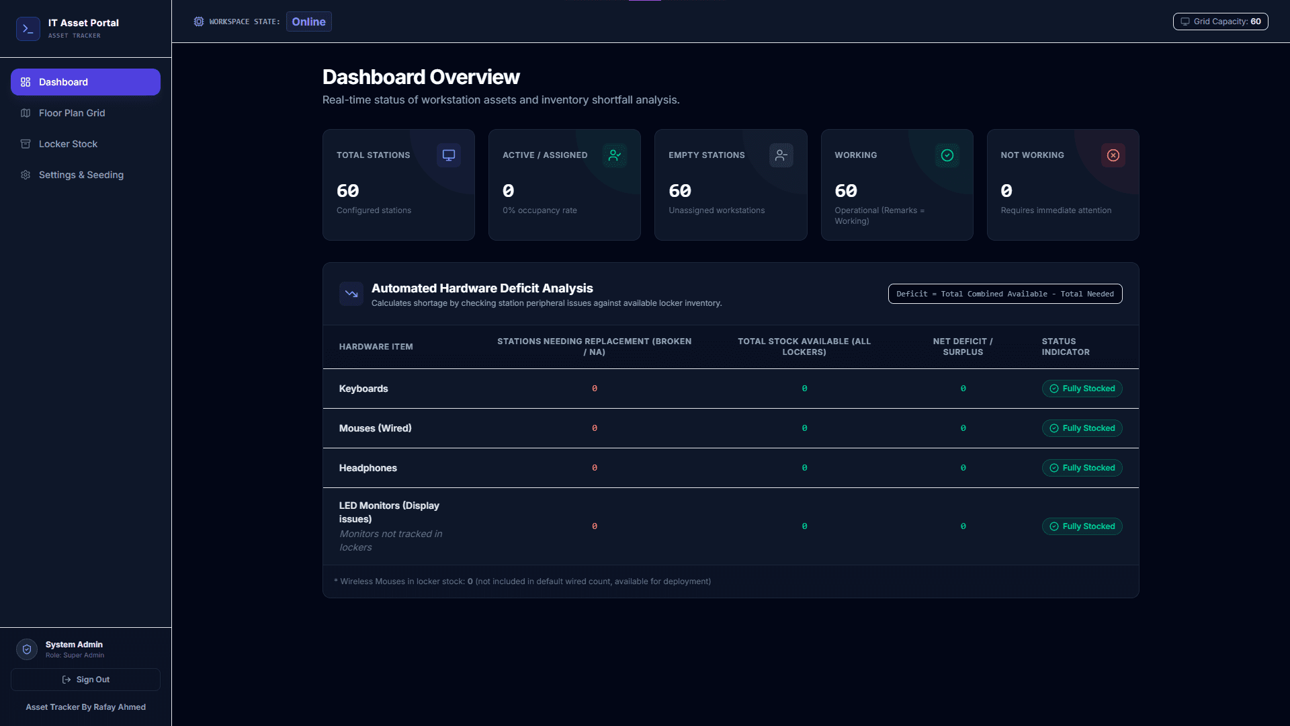
Task: Click the Deficit formula badge
Action: [1005, 294]
